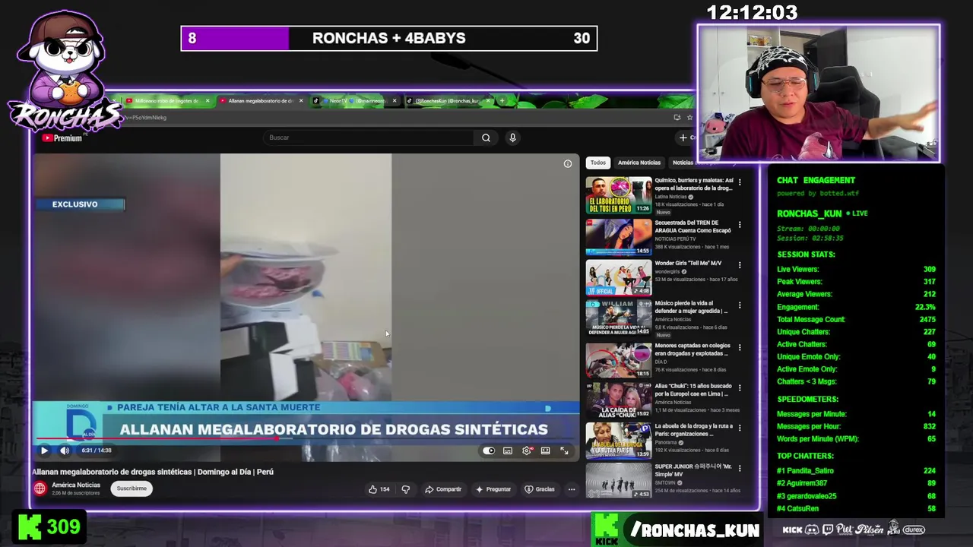Open the Menores captadas en colegios title
Screen dimensions: 973x547
[x=691, y=349]
